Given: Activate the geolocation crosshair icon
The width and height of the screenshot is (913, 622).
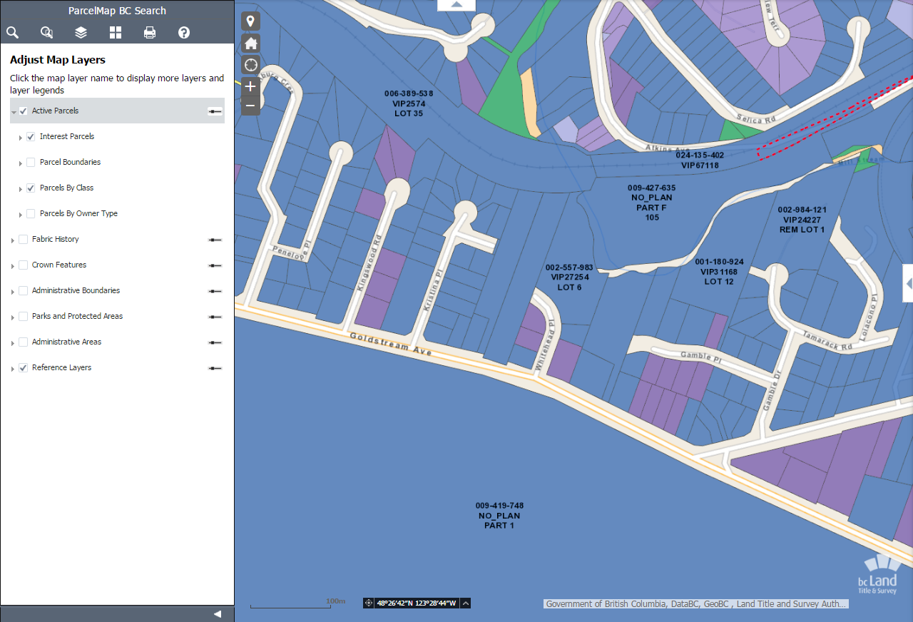Looking at the screenshot, I should [x=250, y=65].
